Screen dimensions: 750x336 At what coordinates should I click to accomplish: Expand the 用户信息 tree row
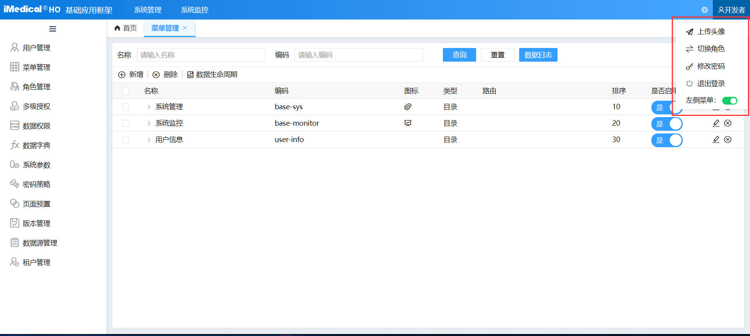(149, 140)
